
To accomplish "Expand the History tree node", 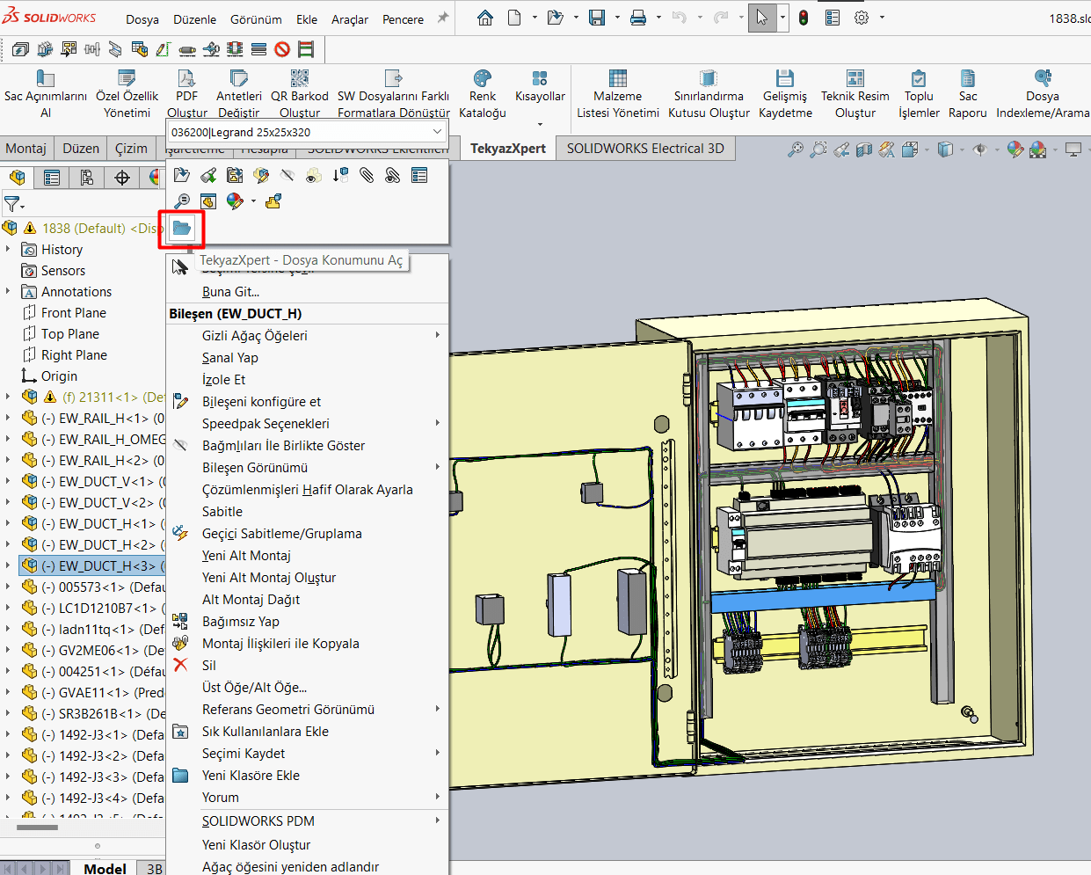I will 8,249.
